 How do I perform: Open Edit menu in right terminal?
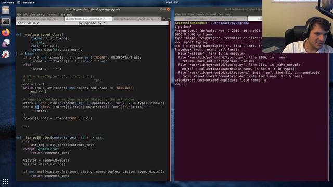(184, 14)
